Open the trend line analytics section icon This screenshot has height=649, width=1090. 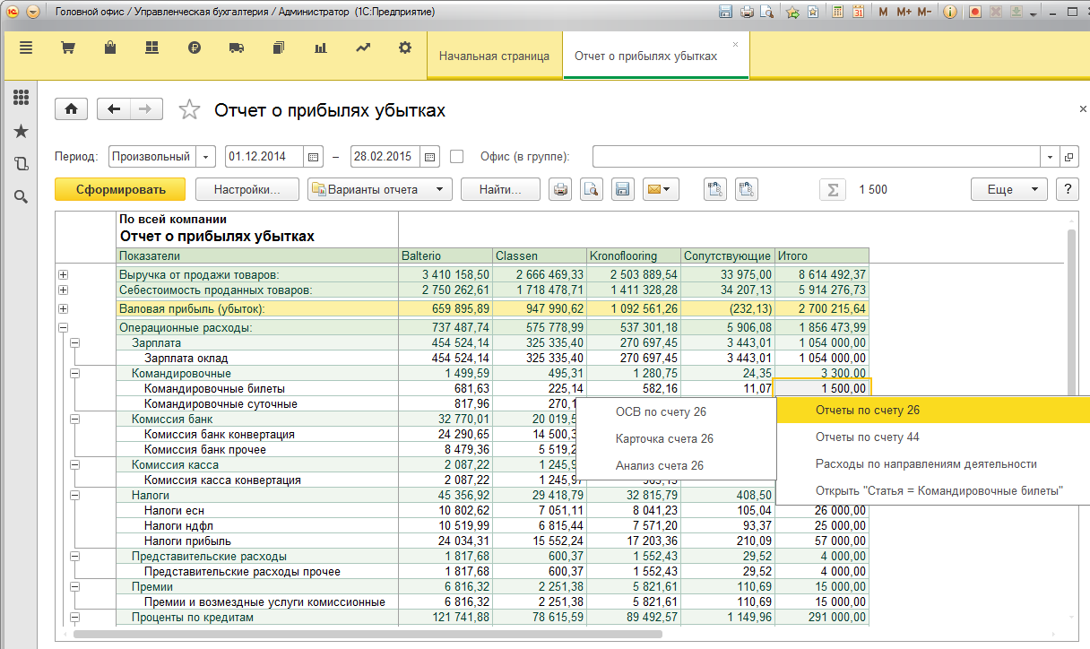[363, 48]
